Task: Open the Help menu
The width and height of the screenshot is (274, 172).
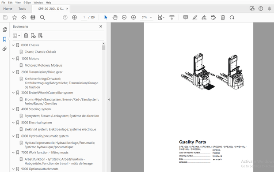Action: 49,3
